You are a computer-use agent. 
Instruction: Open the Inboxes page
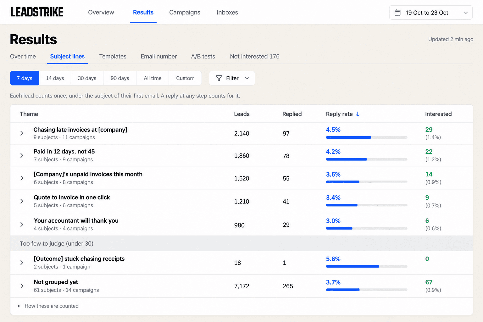click(x=227, y=12)
